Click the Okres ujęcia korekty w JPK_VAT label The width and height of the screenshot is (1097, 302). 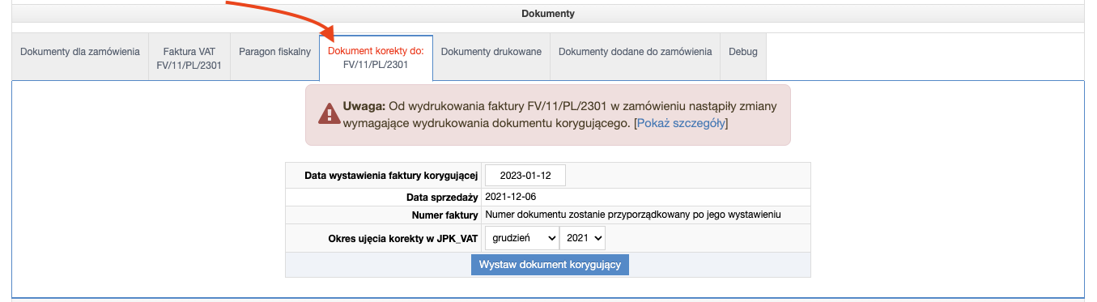coord(402,238)
